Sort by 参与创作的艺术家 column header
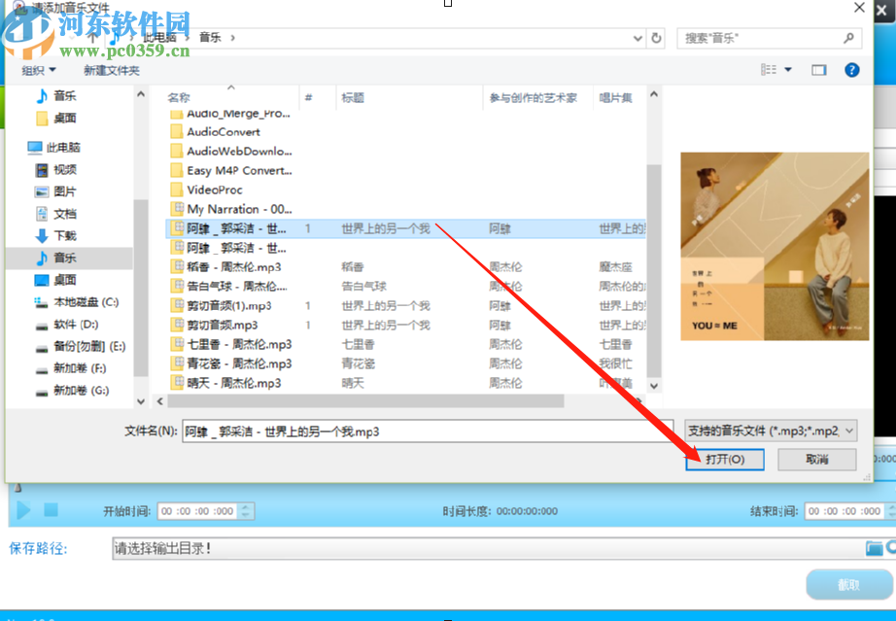896x621 pixels. click(x=534, y=98)
